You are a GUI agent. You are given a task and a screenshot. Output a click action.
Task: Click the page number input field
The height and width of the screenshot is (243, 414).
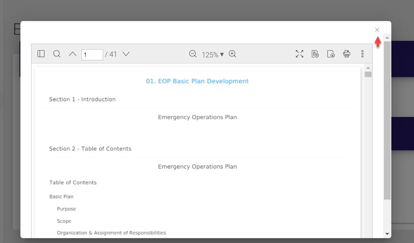click(92, 54)
